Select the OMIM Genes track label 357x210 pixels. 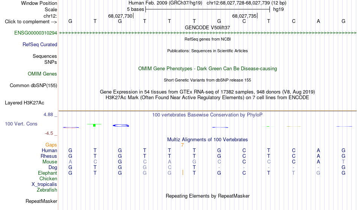pos(42,74)
